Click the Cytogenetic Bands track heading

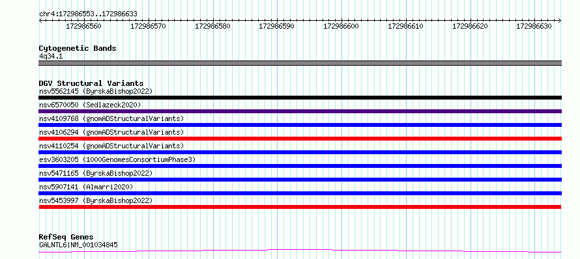pyautogui.click(x=78, y=48)
